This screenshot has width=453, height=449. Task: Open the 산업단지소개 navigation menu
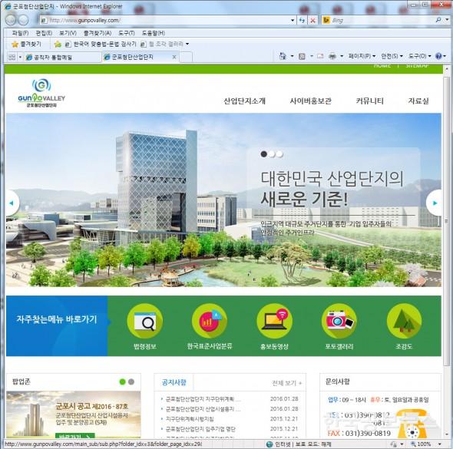244,101
